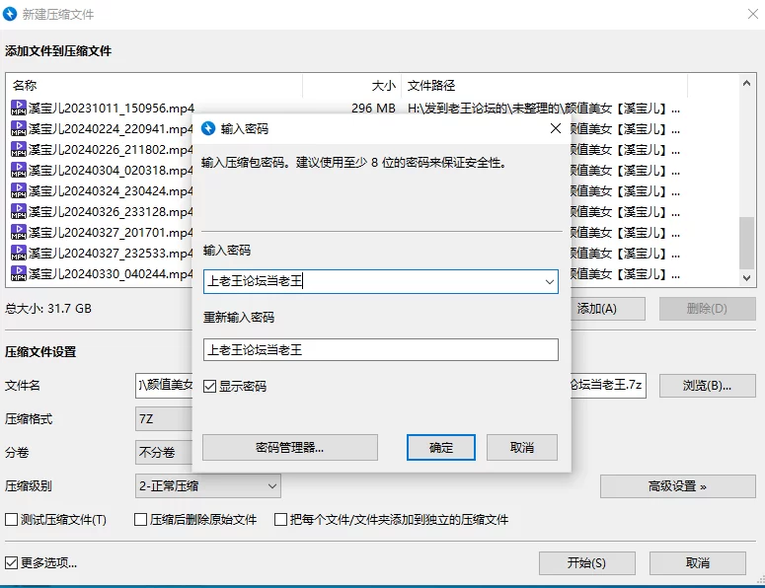Screen dimensions: 765x588
Task: Click the MP4 icon of 溪宝儿20240224_220941.mp4
Action: (19, 128)
